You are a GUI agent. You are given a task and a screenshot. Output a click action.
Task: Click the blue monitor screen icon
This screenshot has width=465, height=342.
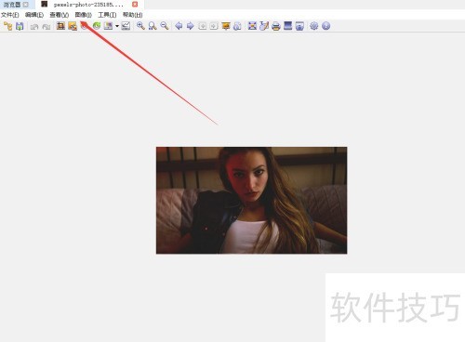point(288,26)
